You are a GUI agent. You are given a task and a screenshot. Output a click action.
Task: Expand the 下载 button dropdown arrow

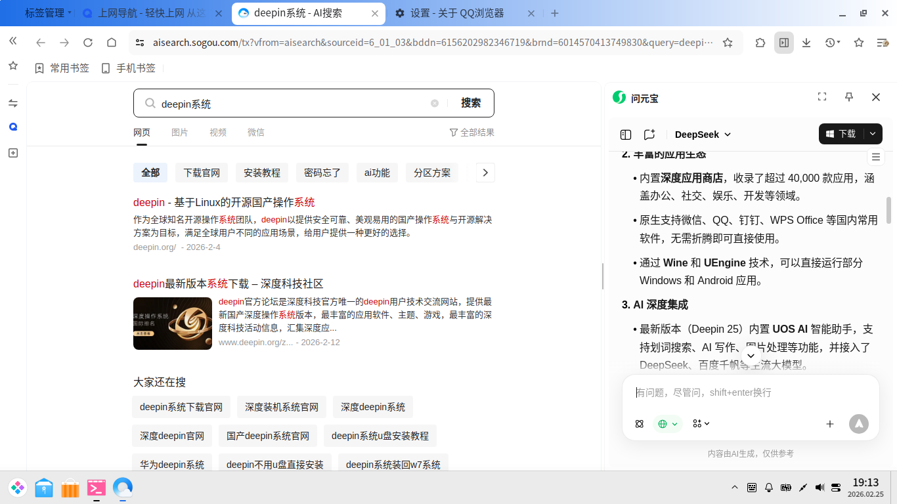[873, 134]
